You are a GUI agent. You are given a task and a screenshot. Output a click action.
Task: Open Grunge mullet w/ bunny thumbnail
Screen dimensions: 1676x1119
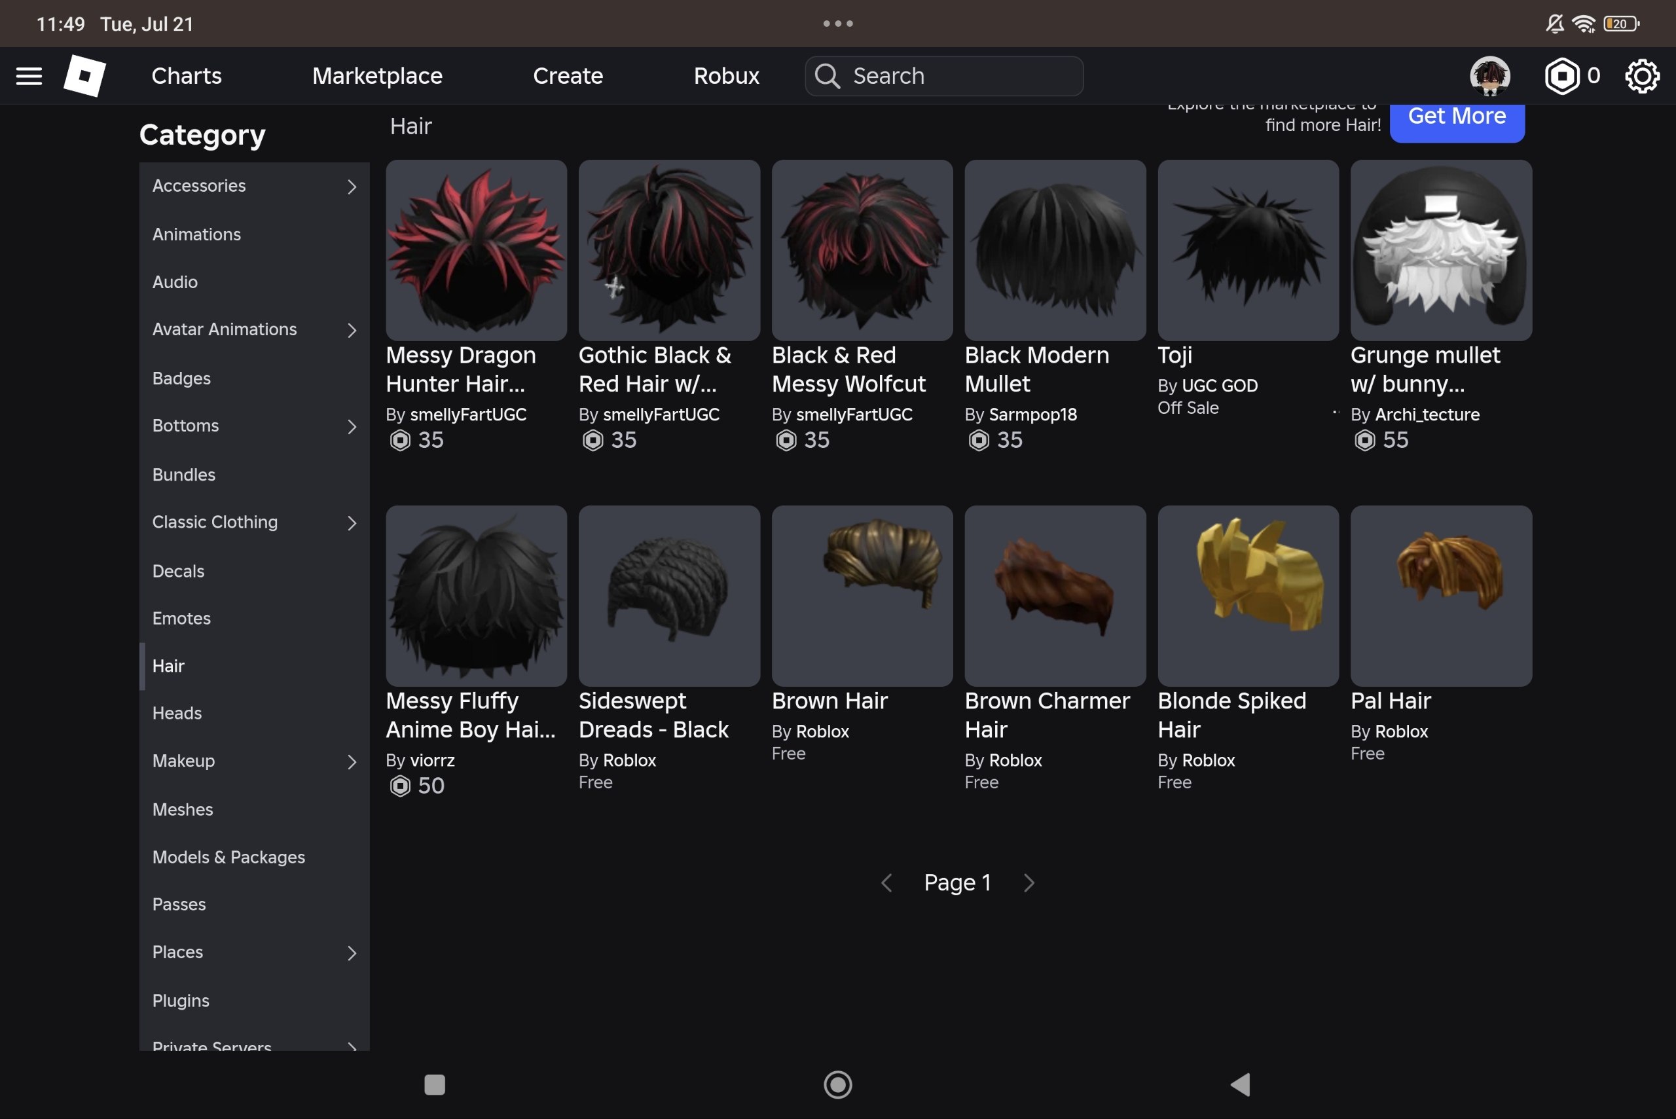[x=1441, y=251]
